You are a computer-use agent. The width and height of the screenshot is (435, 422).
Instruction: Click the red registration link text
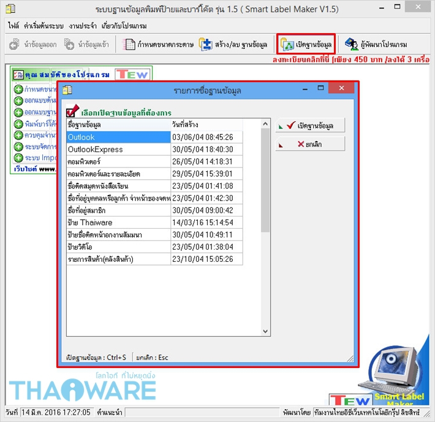click(350, 59)
